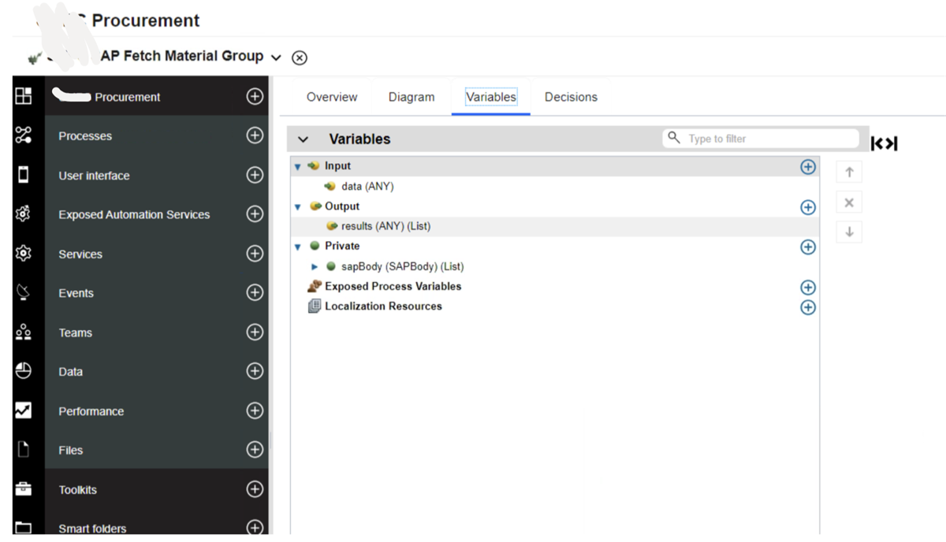The height and width of the screenshot is (542, 946).
Task: Click the delete X button
Action: pos(849,202)
